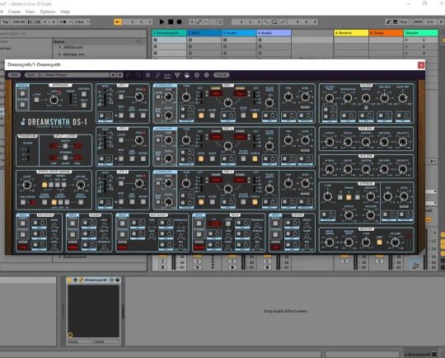The width and height of the screenshot is (445, 358).
Task: Select the Master track header
Action: pyautogui.click(x=421, y=33)
